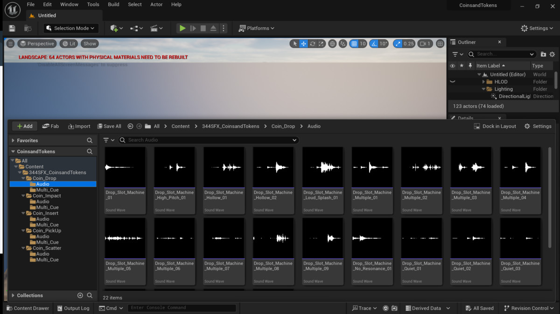Activate the Translate move tool
560x314 pixels.
click(303, 43)
